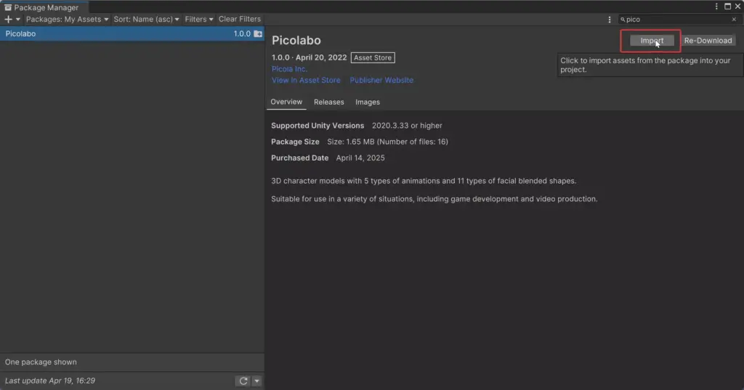The height and width of the screenshot is (390, 744).
Task: Open the add package dropdown arrow
Action: click(18, 20)
